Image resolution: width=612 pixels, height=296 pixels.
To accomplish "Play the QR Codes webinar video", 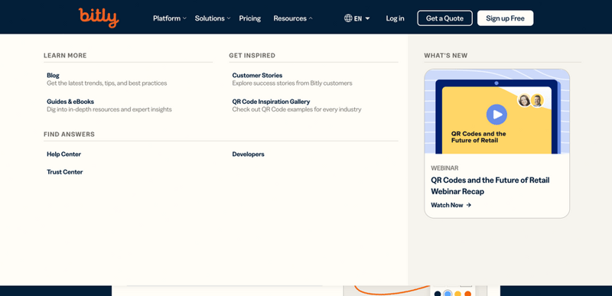I will 496,114.
